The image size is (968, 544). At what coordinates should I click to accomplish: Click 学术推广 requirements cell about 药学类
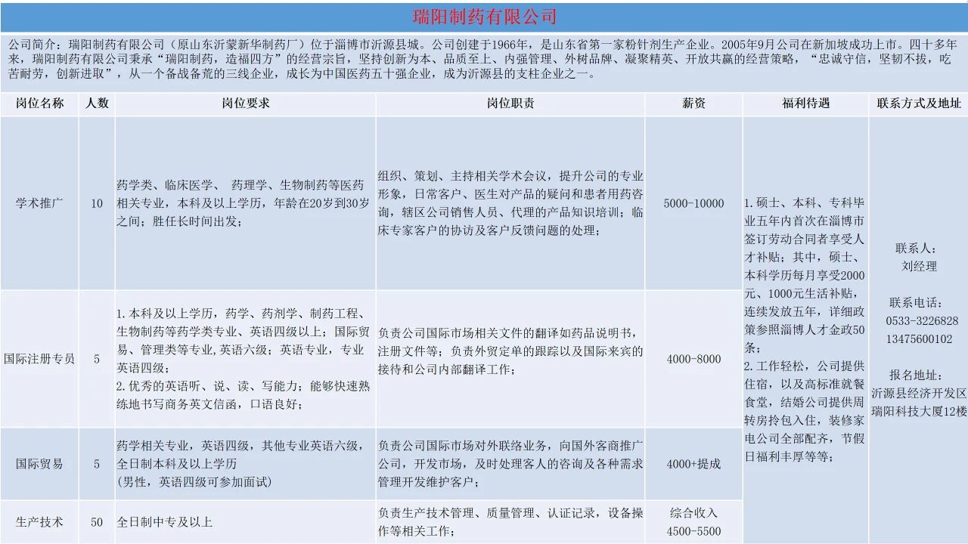pyautogui.click(x=245, y=203)
